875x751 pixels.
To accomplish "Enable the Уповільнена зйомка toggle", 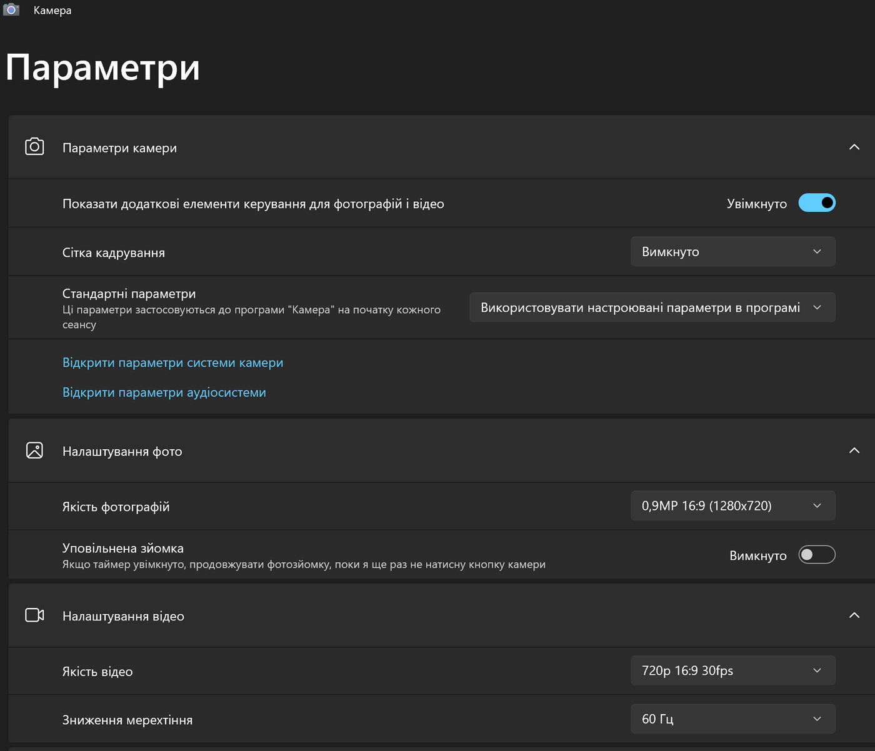I will 817,555.
